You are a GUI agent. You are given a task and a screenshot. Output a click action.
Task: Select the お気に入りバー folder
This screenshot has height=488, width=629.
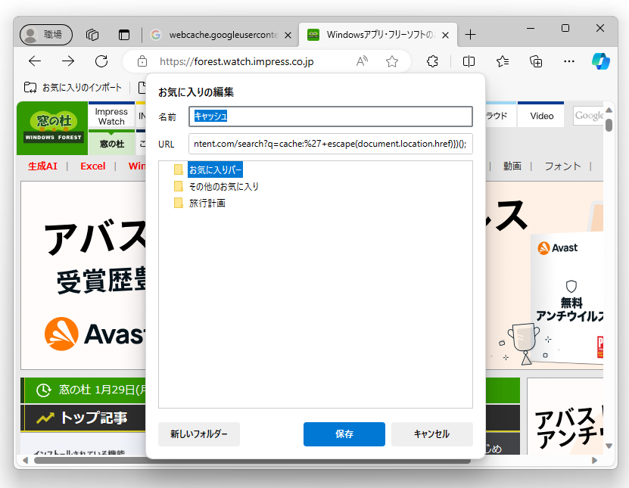click(217, 169)
